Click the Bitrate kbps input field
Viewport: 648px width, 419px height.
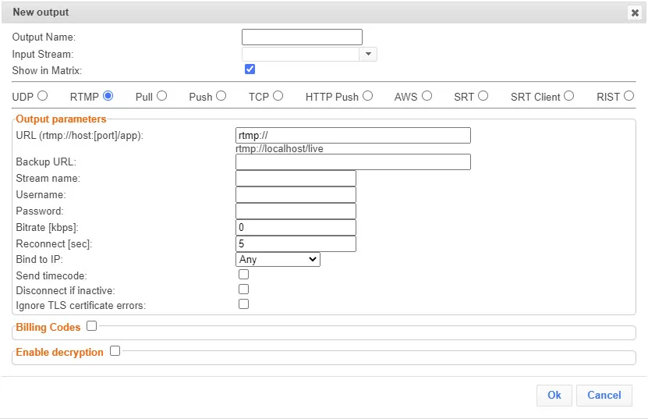pyautogui.click(x=296, y=228)
